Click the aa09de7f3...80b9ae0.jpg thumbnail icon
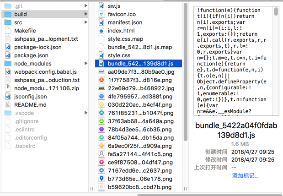The image size is (283, 196). tap(101, 72)
